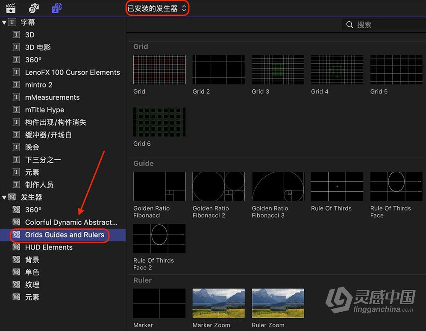This screenshot has width=426, height=331.
Task: Click the generator icon beside 纹理
Action: (16, 284)
